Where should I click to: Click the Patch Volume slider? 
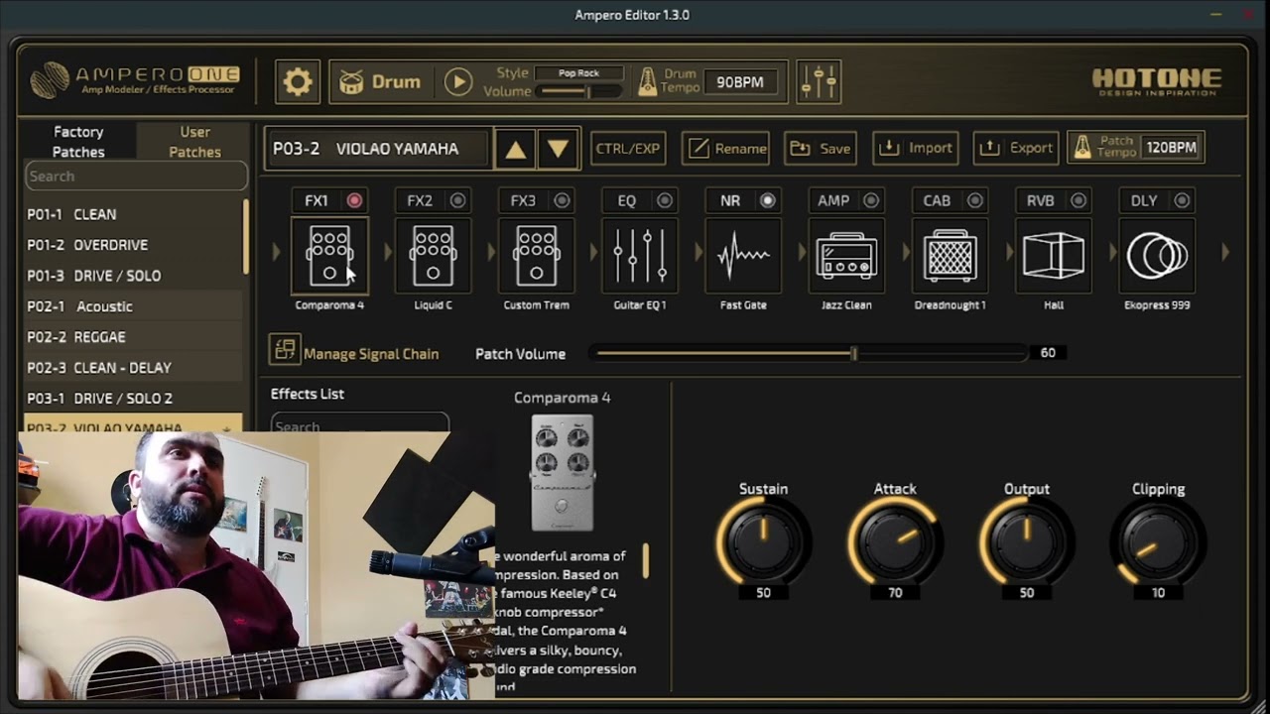[x=809, y=353]
